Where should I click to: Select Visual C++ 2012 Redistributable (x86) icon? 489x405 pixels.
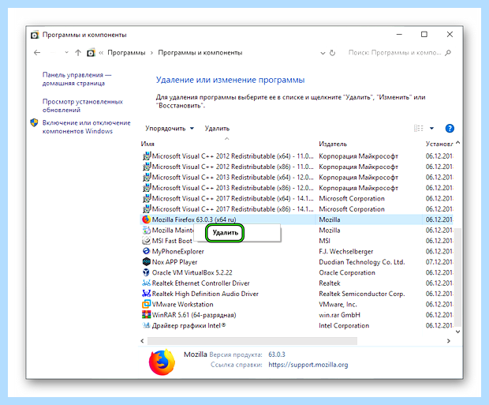click(147, 167)
